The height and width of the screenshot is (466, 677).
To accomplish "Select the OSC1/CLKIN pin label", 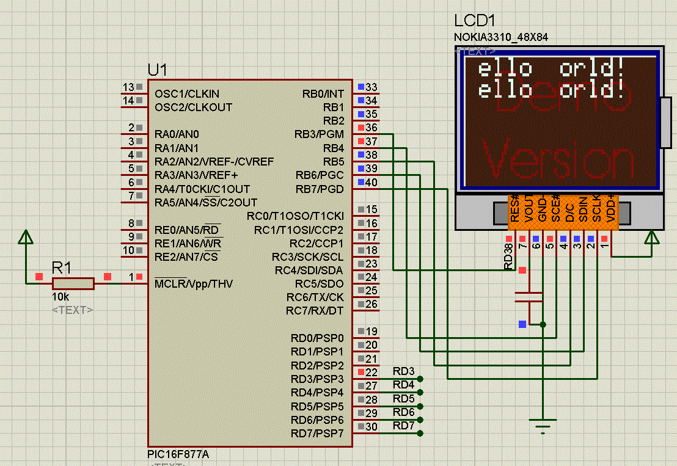I will 186,94.
